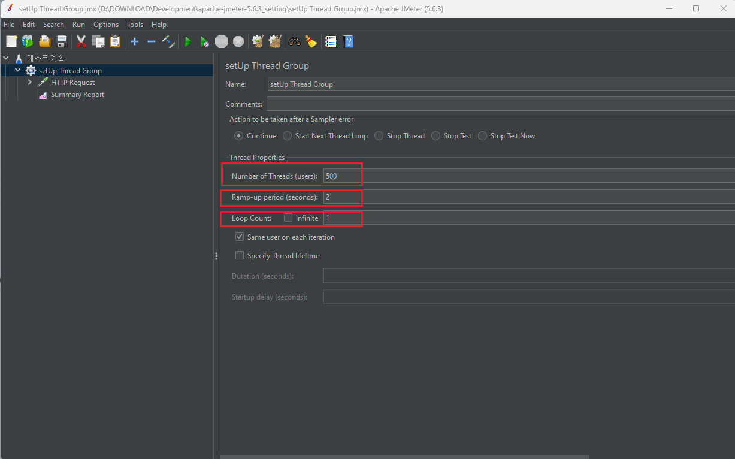Click the Comments input field
Viewport: 735px width, 459px height.
[501, 104]
